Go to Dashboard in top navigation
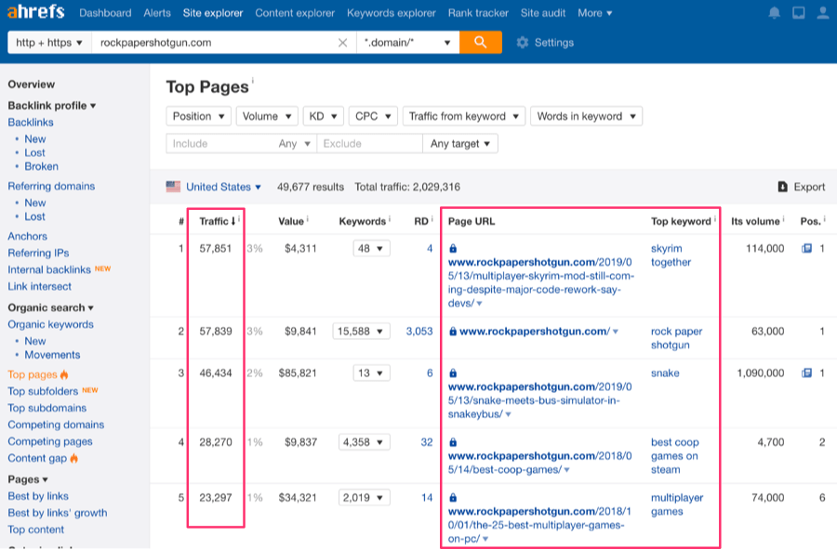837x549 pixels. click(x=105, y=13)
